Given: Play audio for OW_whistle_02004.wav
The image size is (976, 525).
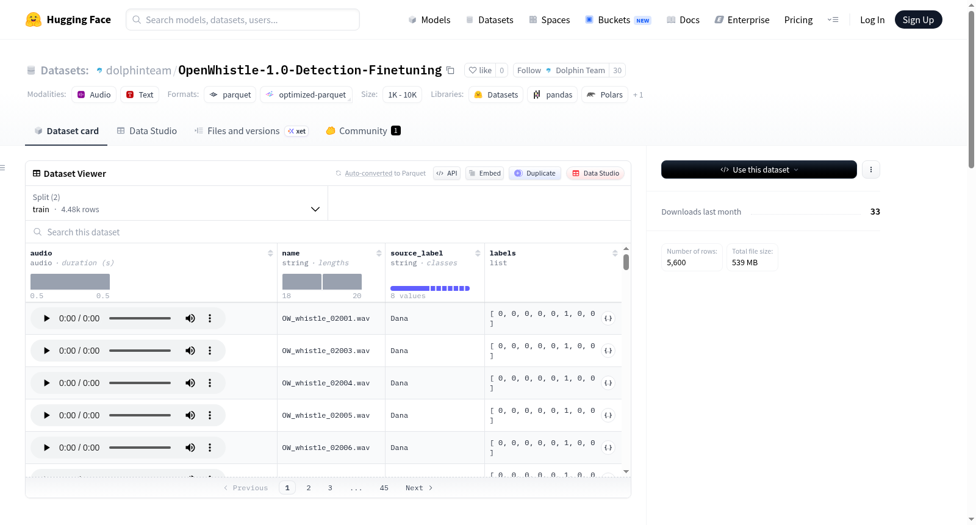Looking at the screenshot, I should [x=47, y=383].
